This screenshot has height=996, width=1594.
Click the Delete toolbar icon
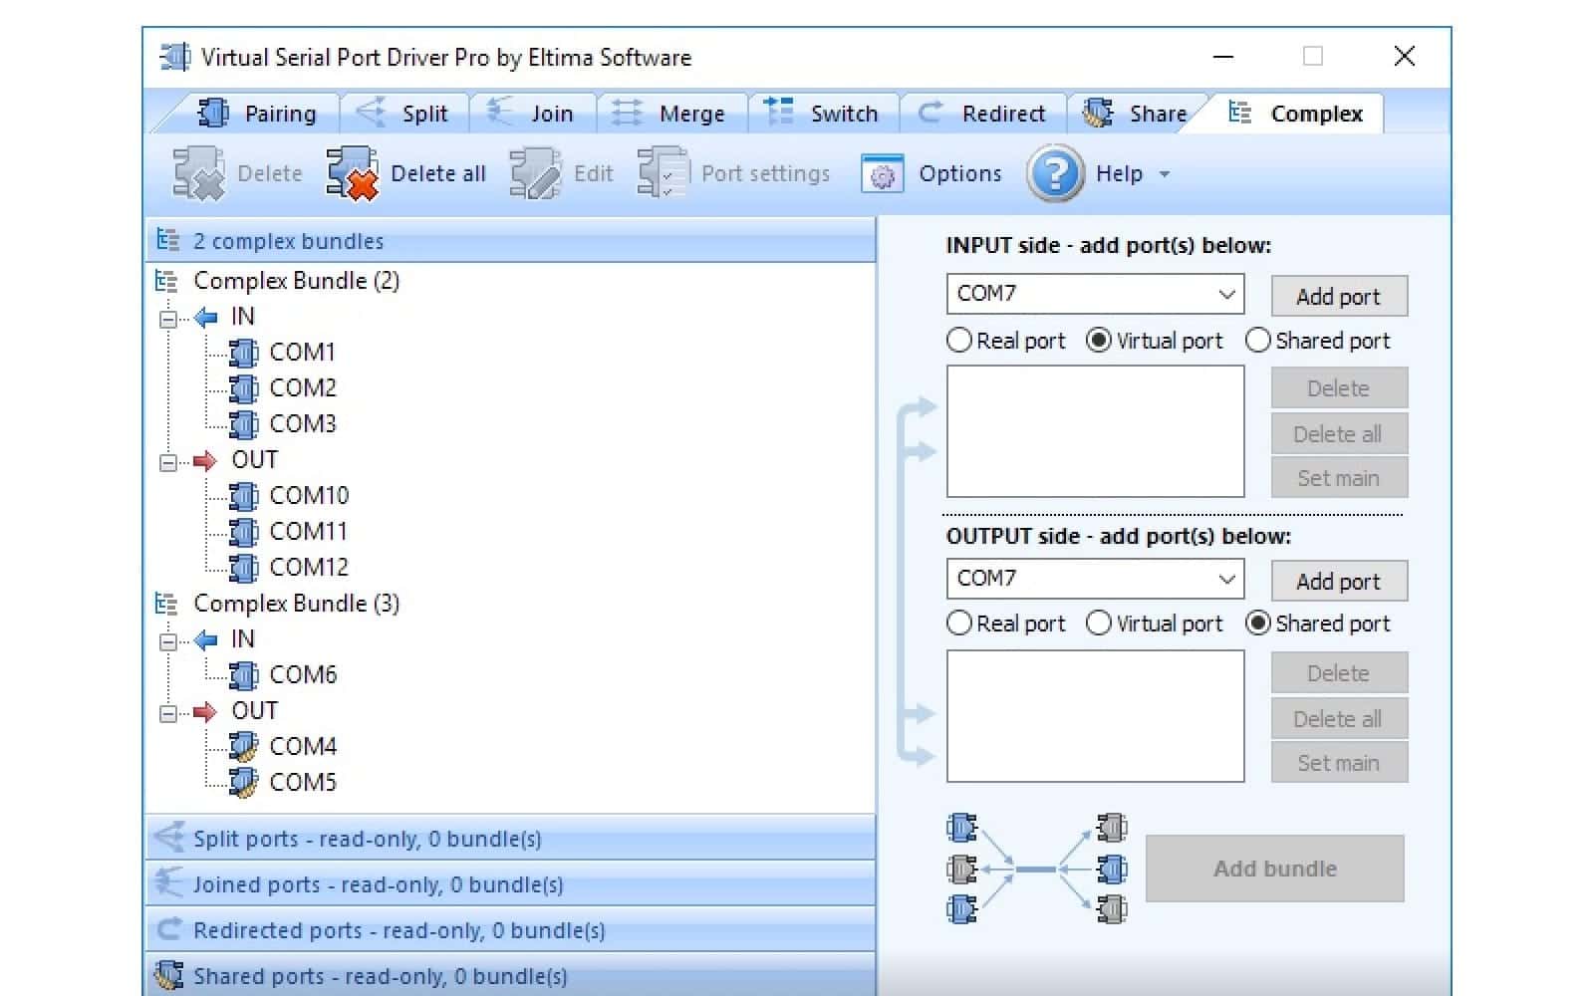[199, 173]
